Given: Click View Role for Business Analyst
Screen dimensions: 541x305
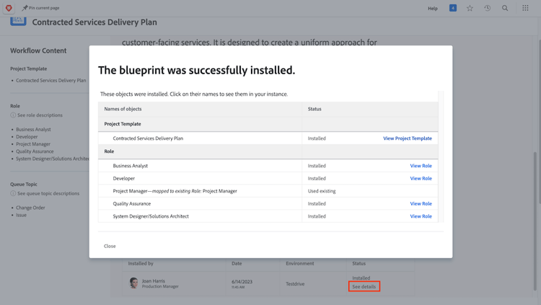Looking at the screenshot, I should (x=421, y=166).
